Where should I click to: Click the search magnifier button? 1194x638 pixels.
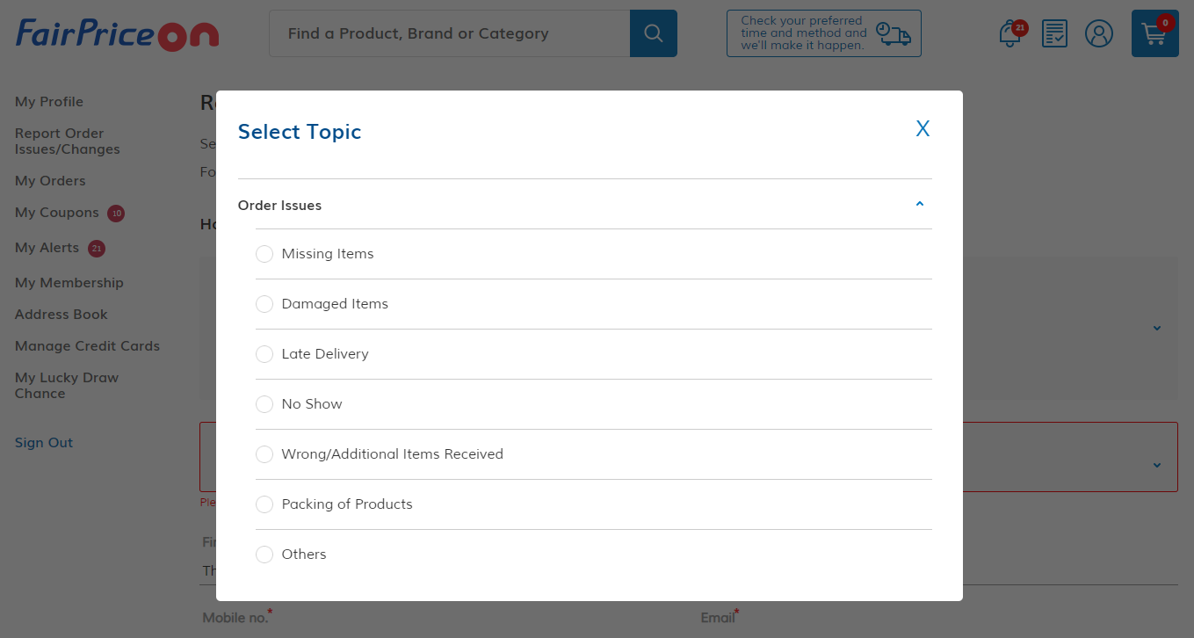[x=654, y=33]
